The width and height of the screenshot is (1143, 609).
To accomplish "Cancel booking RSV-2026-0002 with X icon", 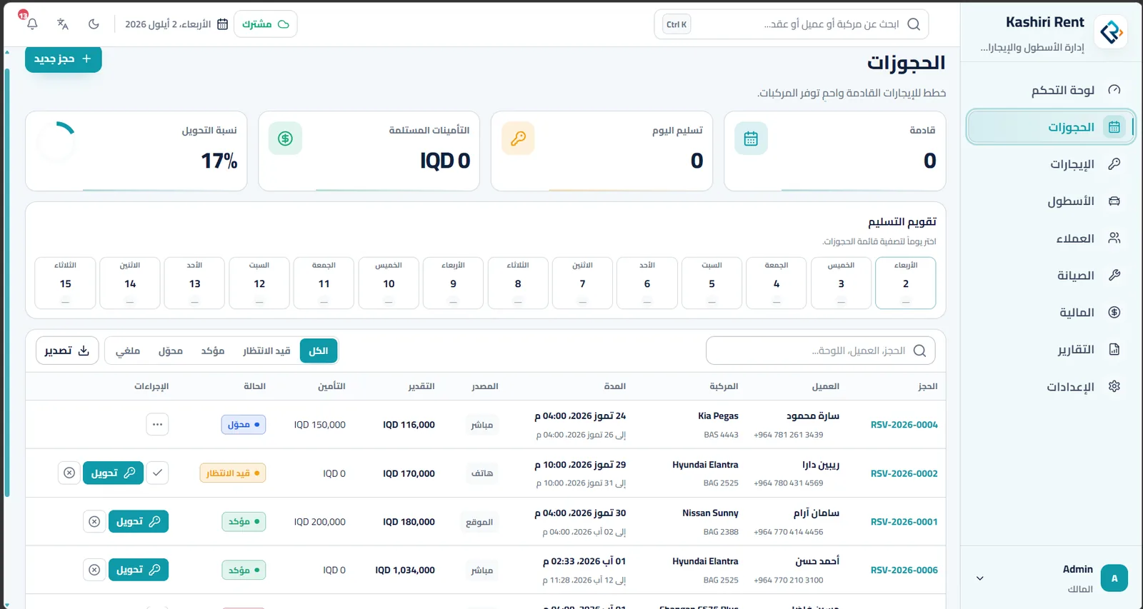I will 69,473.
